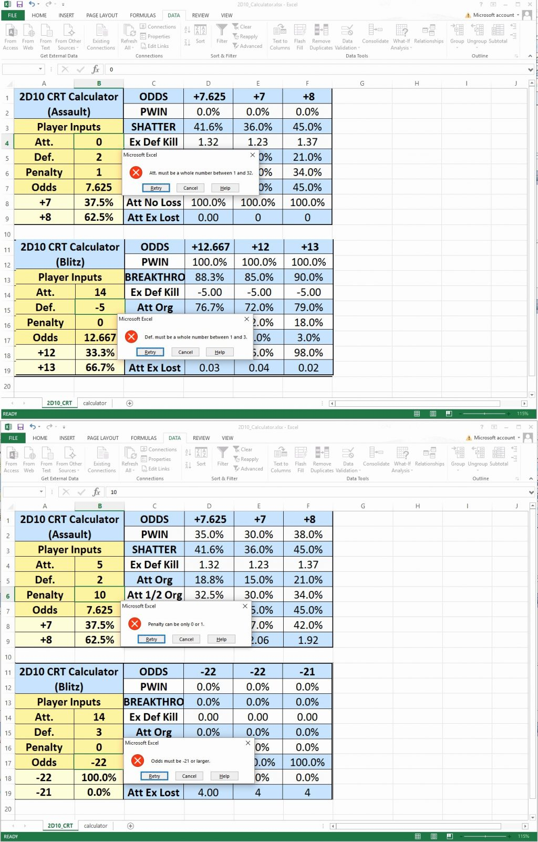The width and height of the screenshot is (538, 842).
Task: Click the horizontal scrollbar in the upper Excel window
Action: (x=418, y=403)
